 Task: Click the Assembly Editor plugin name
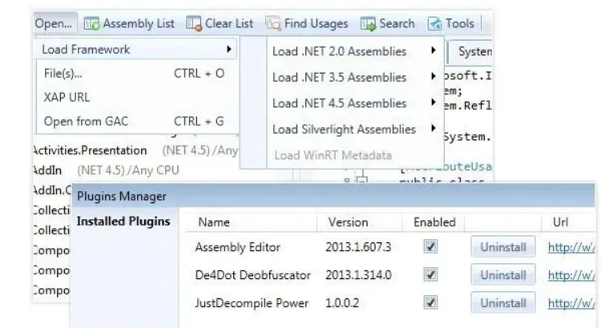pos(238,247)
